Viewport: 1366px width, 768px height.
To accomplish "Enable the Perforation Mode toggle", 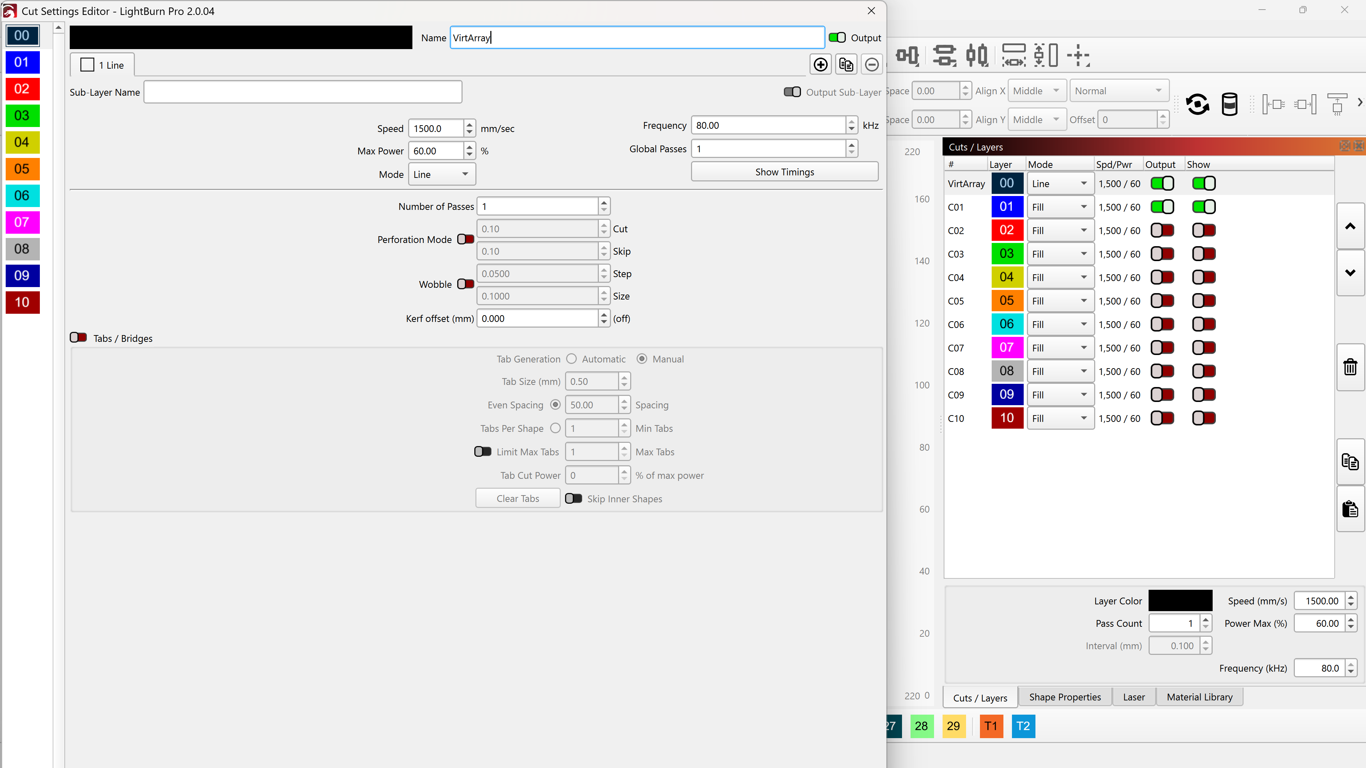I will click(465, 239).
